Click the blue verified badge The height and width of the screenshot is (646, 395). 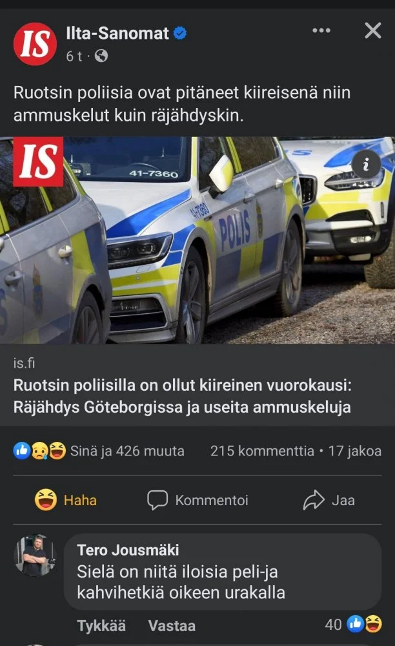click(180, 33)
